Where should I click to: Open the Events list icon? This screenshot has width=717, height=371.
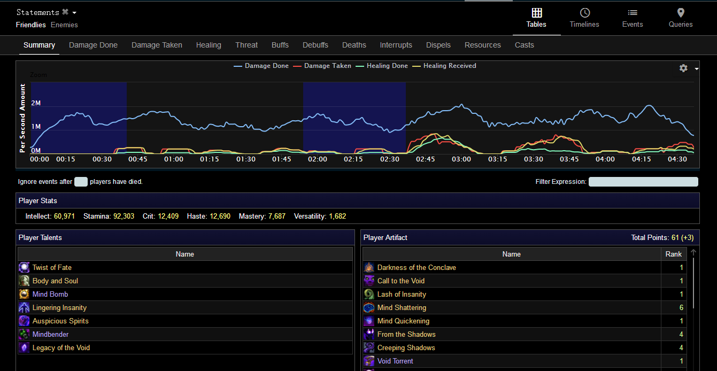click(633, 13)
